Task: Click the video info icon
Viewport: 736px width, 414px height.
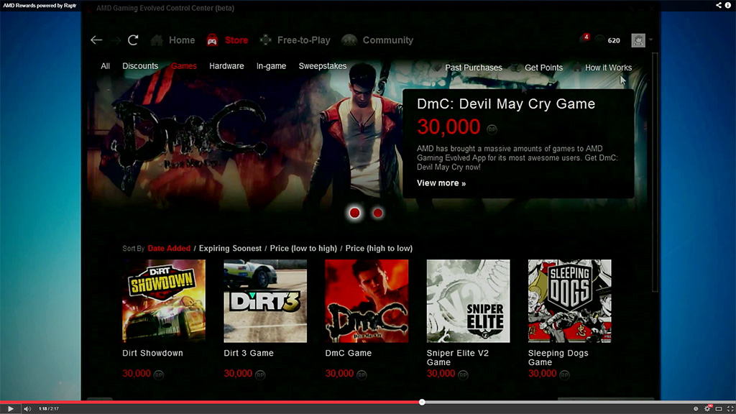Action: pyautogui.click(x=728, y=5)
